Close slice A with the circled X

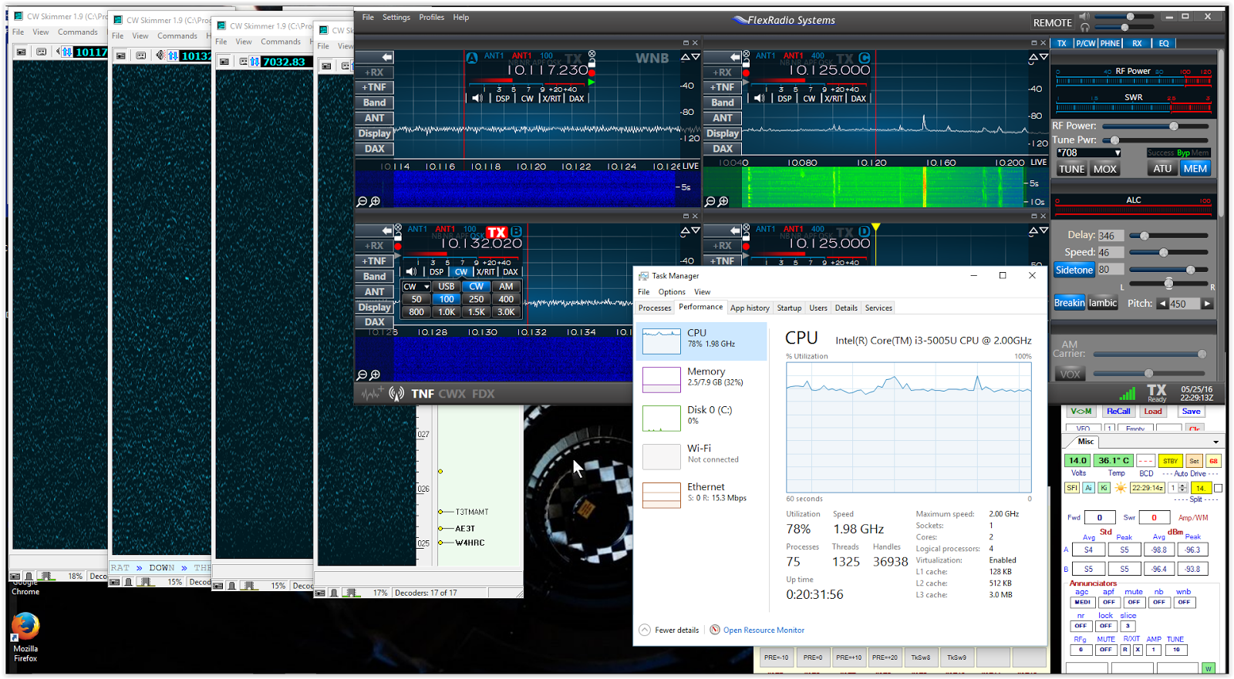(x=592, y=55)
